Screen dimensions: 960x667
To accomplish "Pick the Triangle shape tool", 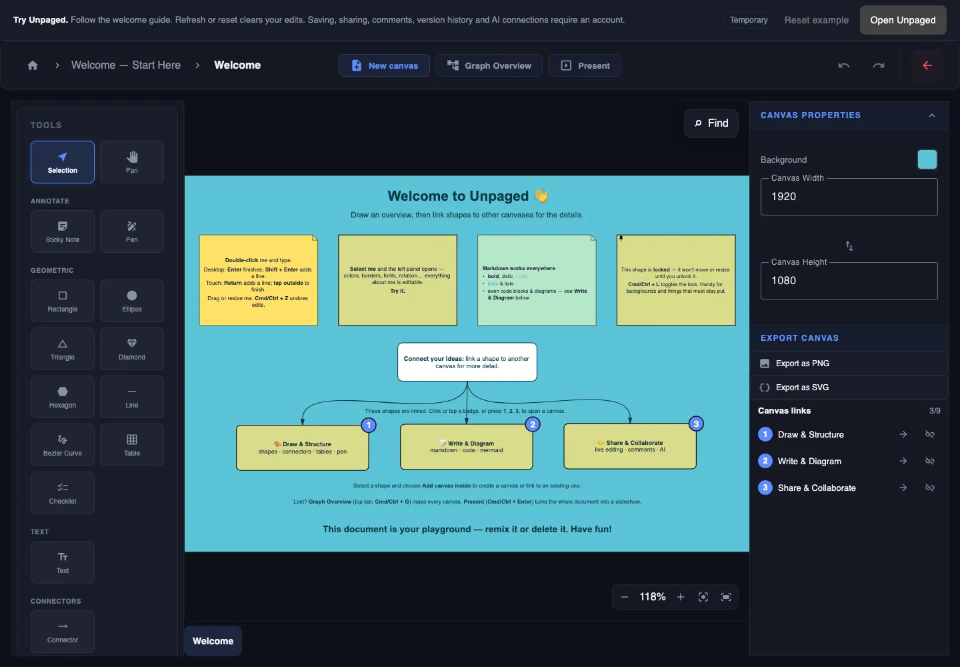I will (63, 349).
